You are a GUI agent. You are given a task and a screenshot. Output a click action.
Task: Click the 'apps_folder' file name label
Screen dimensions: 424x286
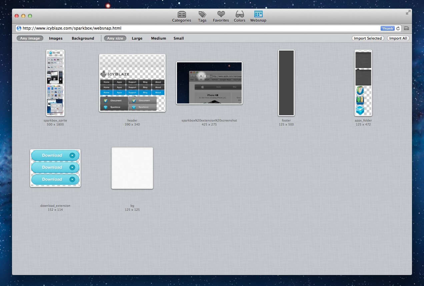coord(363,121)
